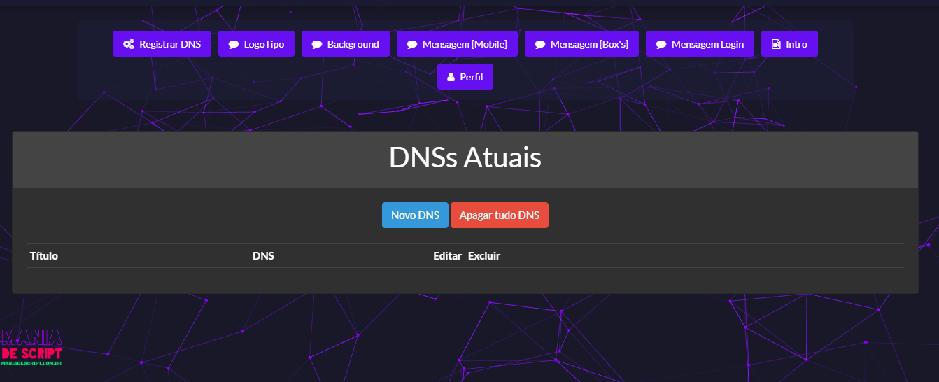Image resolution: width=939 pixels, height=382 pixels.
Task: Go to the Registrar DNS text label
Action: coord(170,44)
